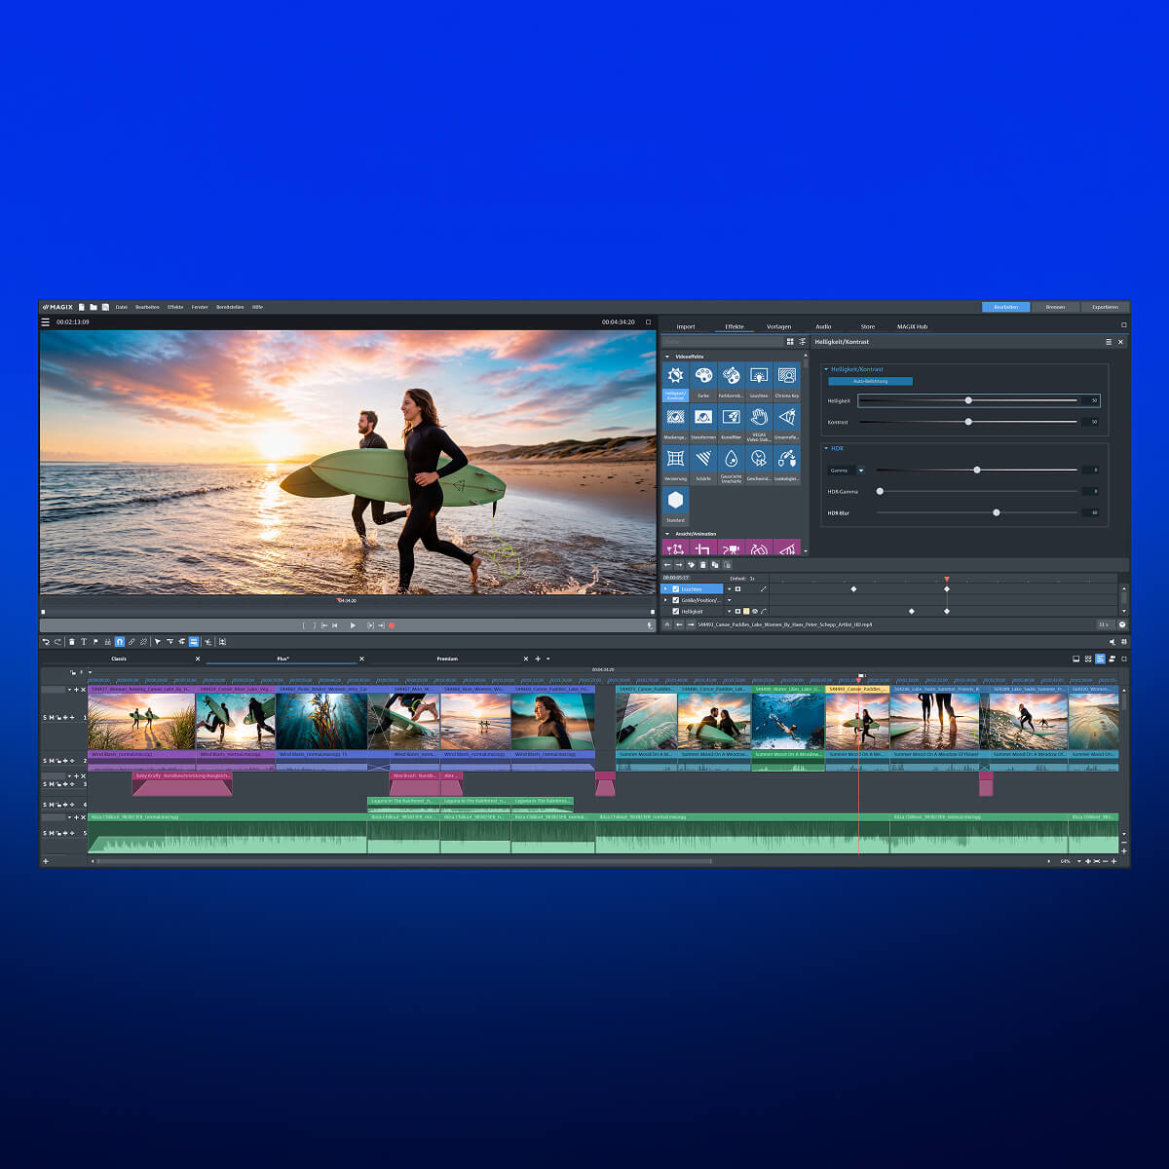Click the play button under preview
This screenshot has width=1169, height=1169.
pyautogui.click(x=353, y=625)
